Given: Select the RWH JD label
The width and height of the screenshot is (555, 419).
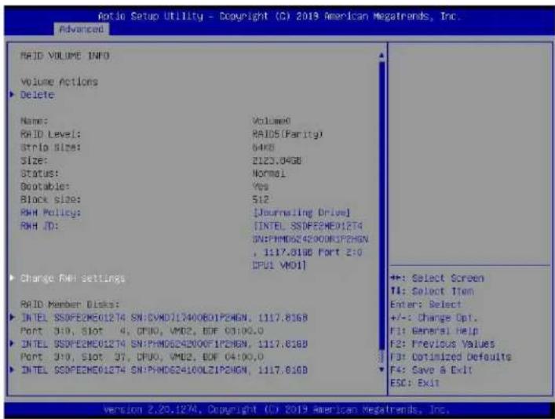Looking at the screenshot, I should (x=39, y=226).
